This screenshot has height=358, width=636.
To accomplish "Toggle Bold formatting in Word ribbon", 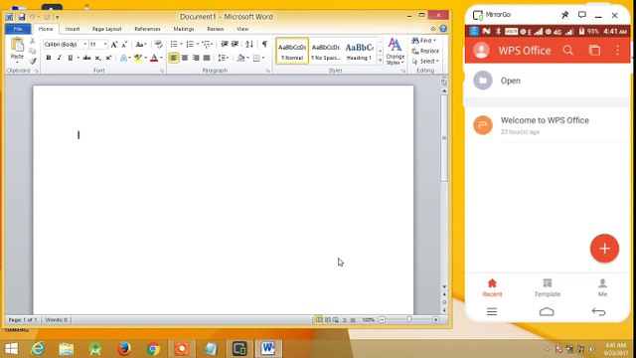I will (x=49, y=58).
